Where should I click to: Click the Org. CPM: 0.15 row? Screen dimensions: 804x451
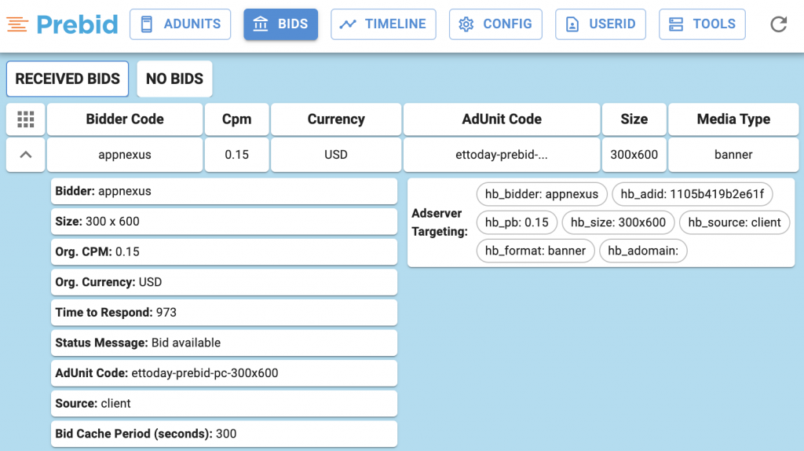point(224,251)
